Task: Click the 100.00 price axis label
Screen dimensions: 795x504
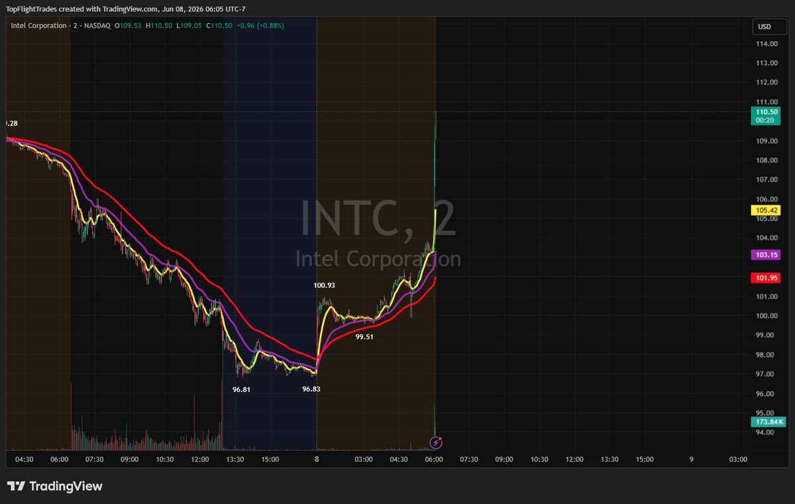Action: point(767,316)
